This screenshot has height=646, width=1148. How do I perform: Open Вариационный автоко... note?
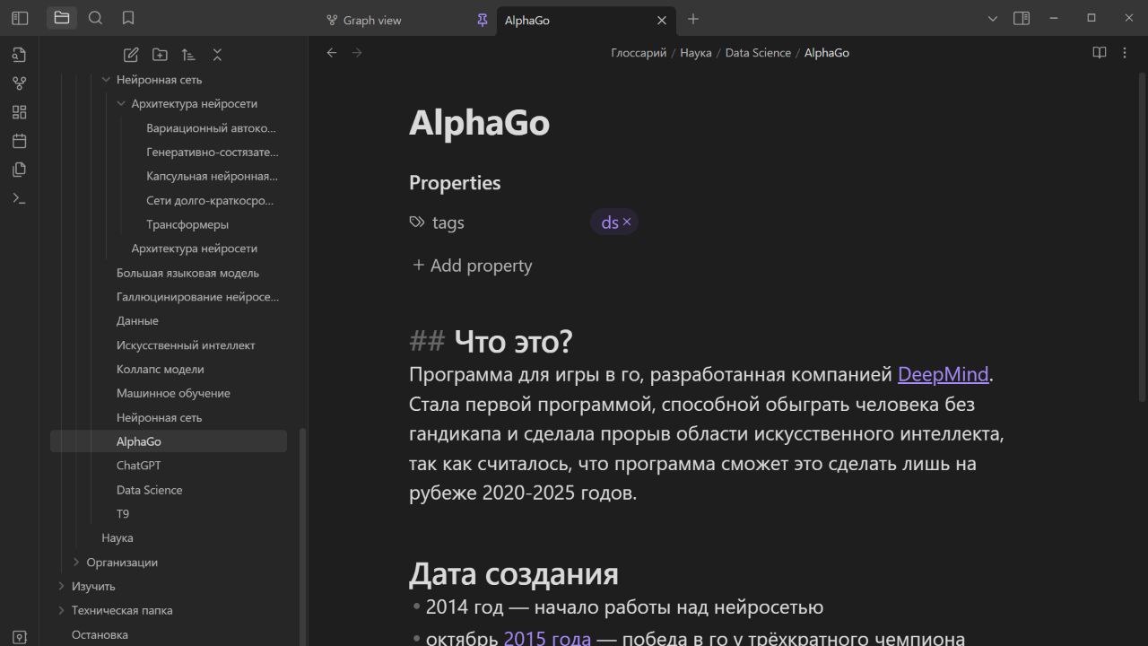tap(212, 127)
